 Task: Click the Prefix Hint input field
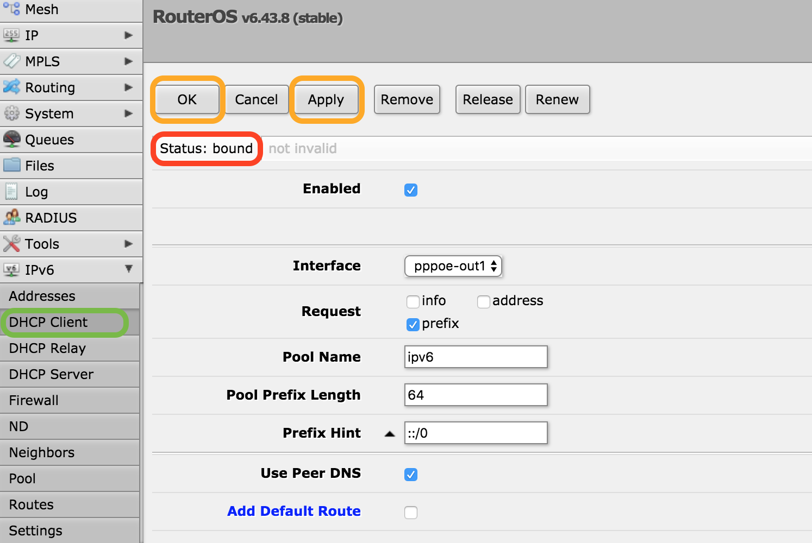[476, 433]
